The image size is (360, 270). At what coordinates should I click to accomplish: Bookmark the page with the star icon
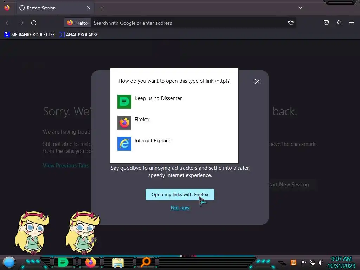[x=291, y=23]
